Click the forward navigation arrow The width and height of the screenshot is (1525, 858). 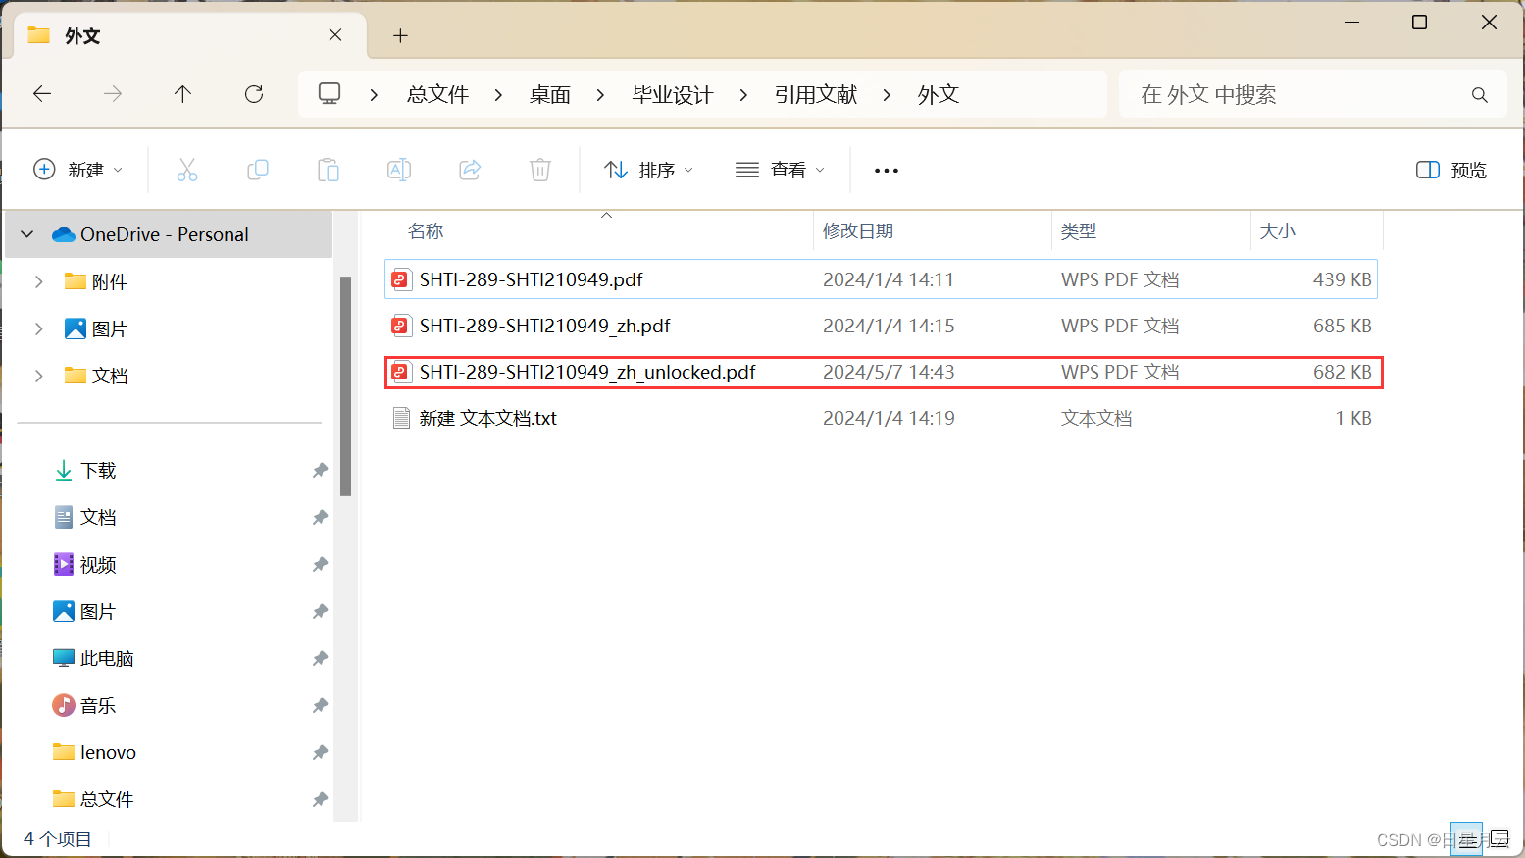(113, 94)
